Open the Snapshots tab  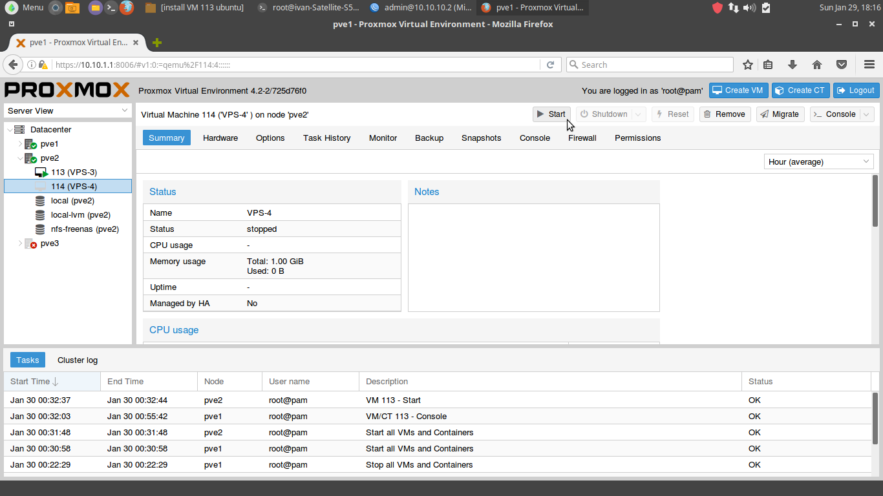click(x=482, y=138)
